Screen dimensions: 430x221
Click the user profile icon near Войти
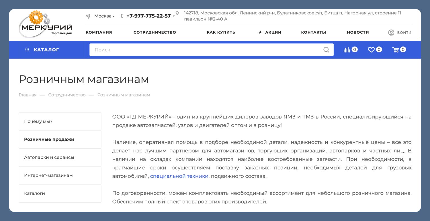[x=391, y=32]
